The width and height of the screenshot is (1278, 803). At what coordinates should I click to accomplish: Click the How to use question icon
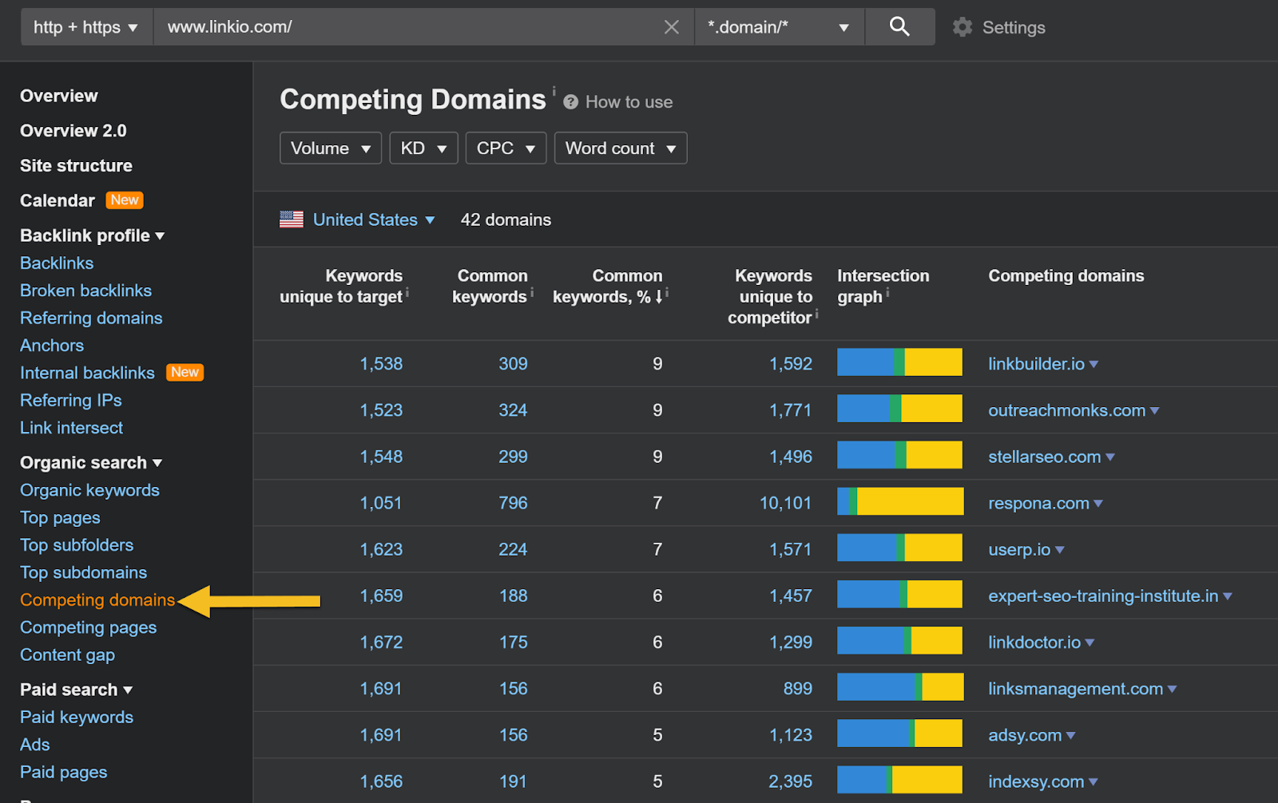click(x=570, y=102)
